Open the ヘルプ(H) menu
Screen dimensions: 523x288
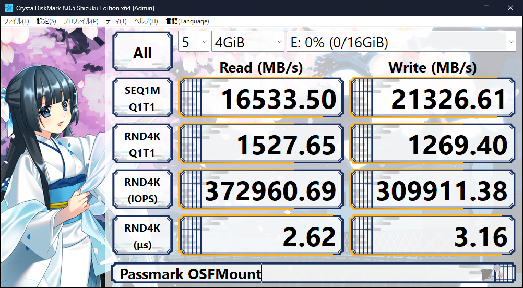click(x=146, y=21)
